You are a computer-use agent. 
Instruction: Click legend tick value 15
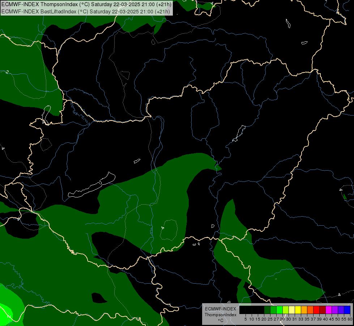click(258, 319)
